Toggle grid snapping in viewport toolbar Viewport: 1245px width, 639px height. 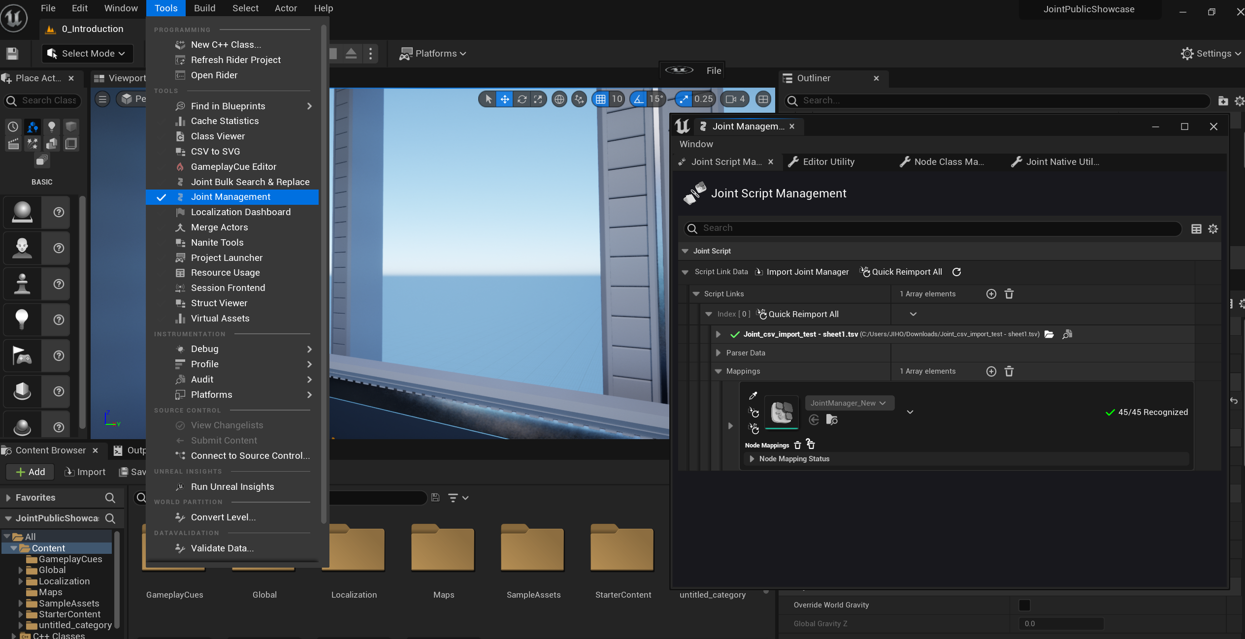[x=601, y=99]
